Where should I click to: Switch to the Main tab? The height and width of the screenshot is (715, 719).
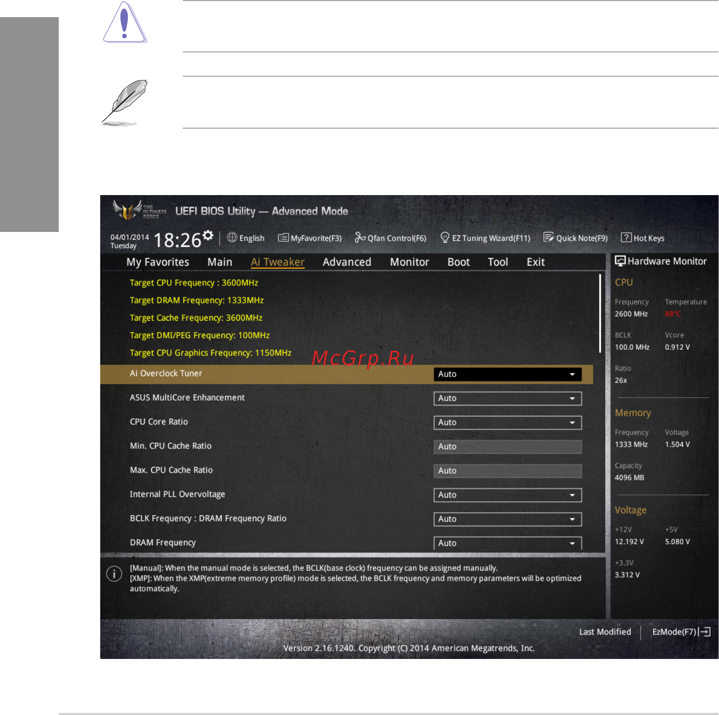point(220,262)
